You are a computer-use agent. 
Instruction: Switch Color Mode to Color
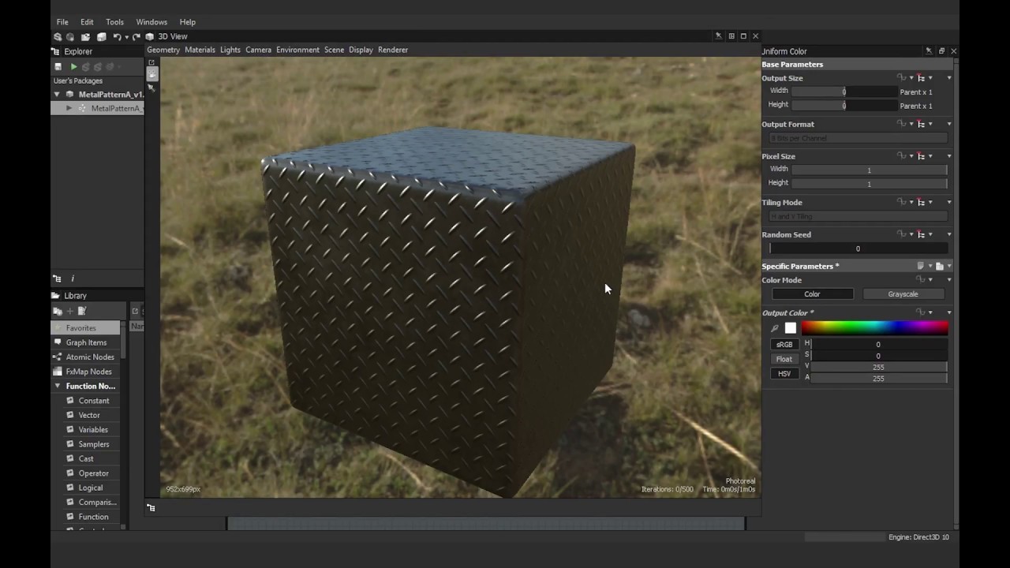click(x=812, y=293)
